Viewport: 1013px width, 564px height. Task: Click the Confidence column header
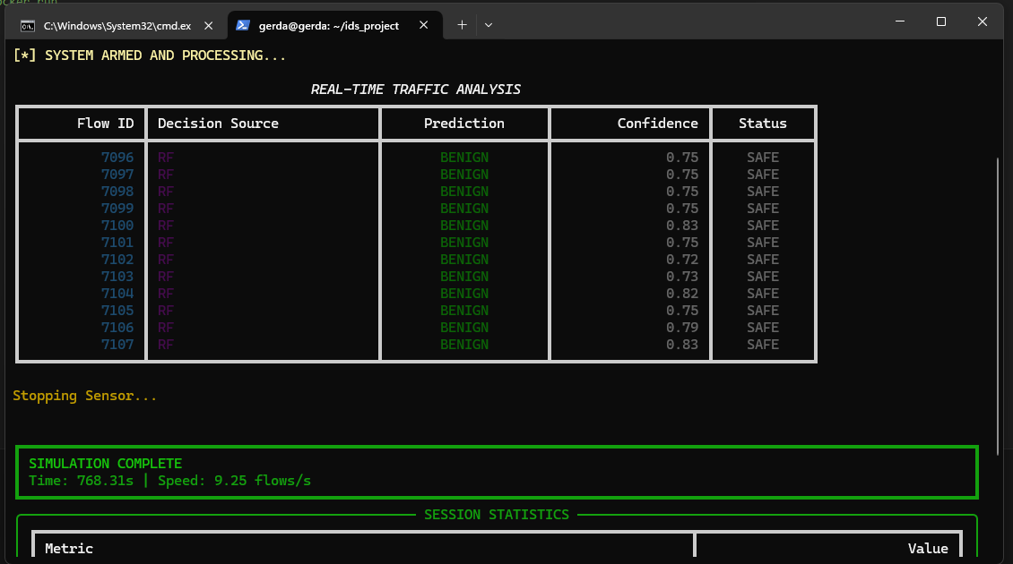click(x=657, y=124)
